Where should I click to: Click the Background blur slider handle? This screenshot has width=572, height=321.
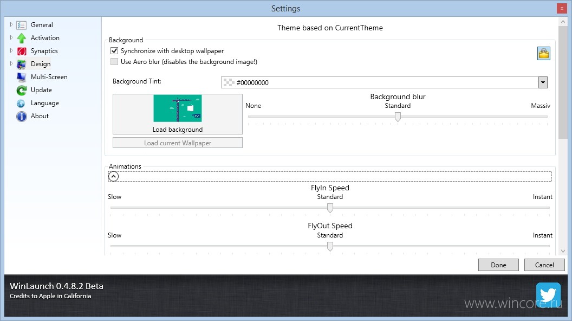click(x=398, y=117)
